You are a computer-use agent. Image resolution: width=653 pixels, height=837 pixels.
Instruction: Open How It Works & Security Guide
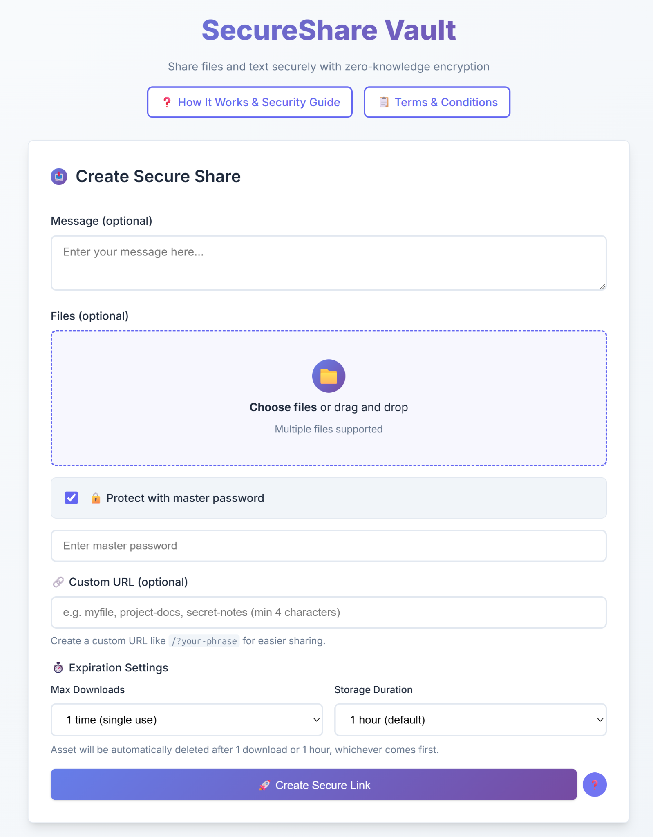point(250,102)
